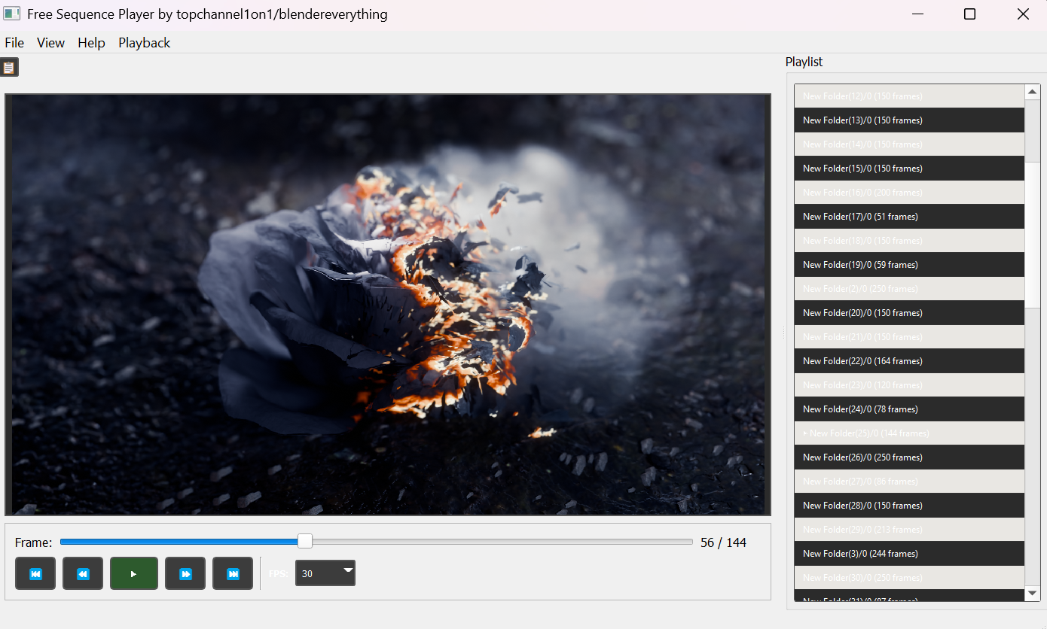Click the playlist scrollbar down arrow
Image resolution: width=1047 pixels, height=629 pixels.
1032,594
